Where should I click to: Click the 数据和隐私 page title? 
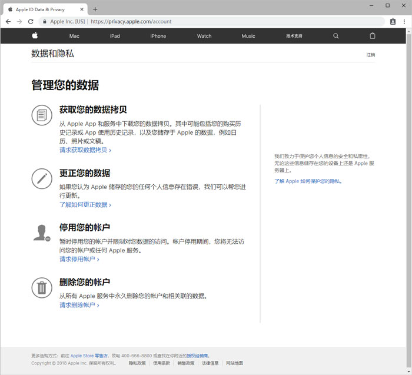[x=52, y=54]
